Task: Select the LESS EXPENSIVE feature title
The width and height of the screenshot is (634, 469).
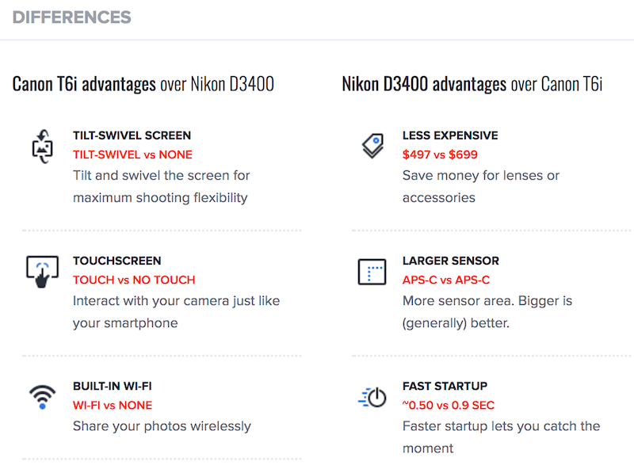Action: pos(450,135)
